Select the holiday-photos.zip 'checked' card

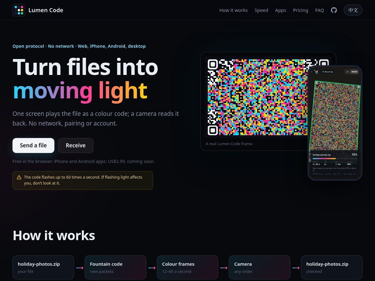pos(332,267)
